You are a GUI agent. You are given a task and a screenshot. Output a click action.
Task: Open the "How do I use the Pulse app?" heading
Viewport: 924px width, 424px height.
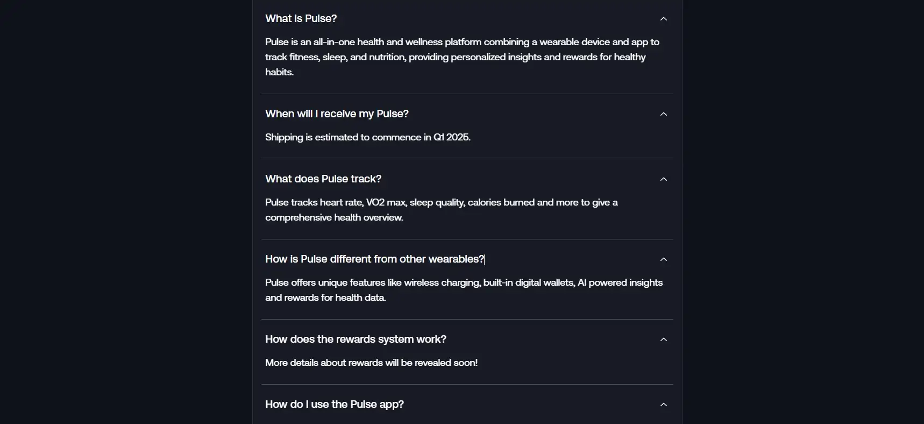[335, 404]
